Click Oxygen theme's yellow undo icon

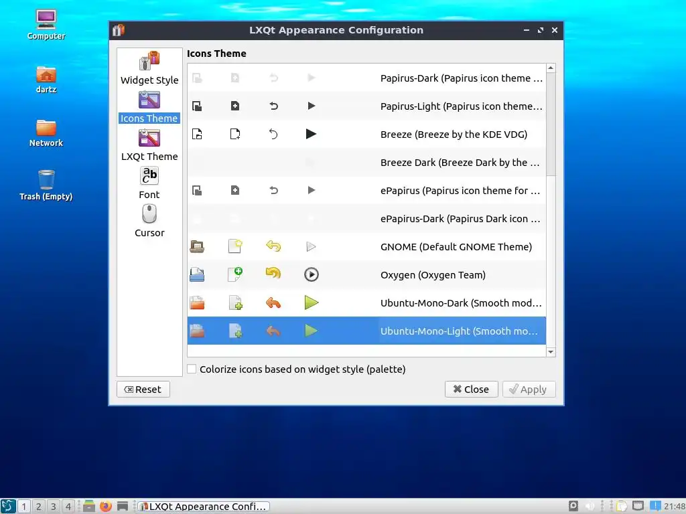(273, 274)
